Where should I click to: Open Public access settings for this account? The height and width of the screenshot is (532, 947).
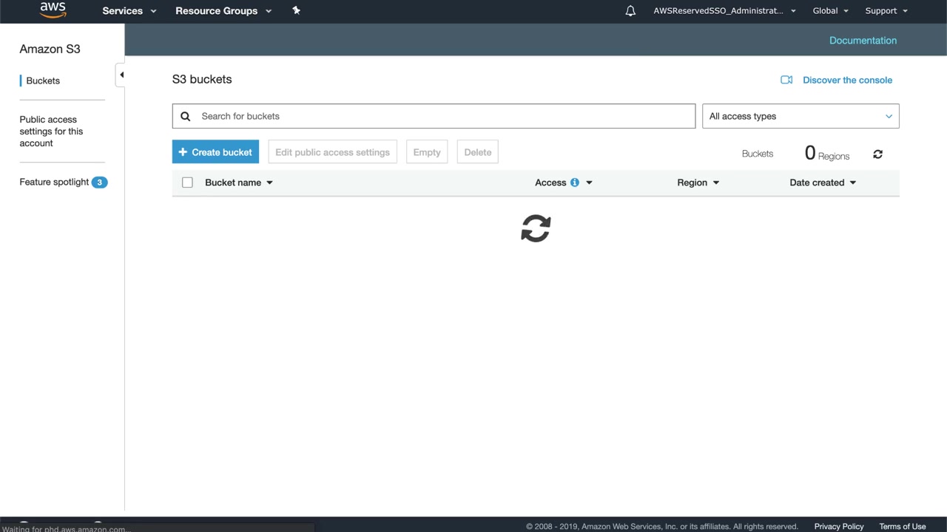pos(51,132)
